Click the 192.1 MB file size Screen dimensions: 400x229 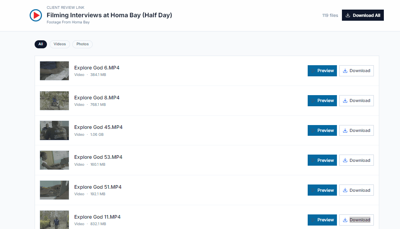98,194
